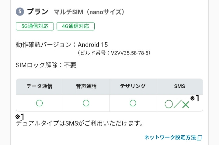
Task: Select the テザリング column header
Action: click(x=133, y=86)
